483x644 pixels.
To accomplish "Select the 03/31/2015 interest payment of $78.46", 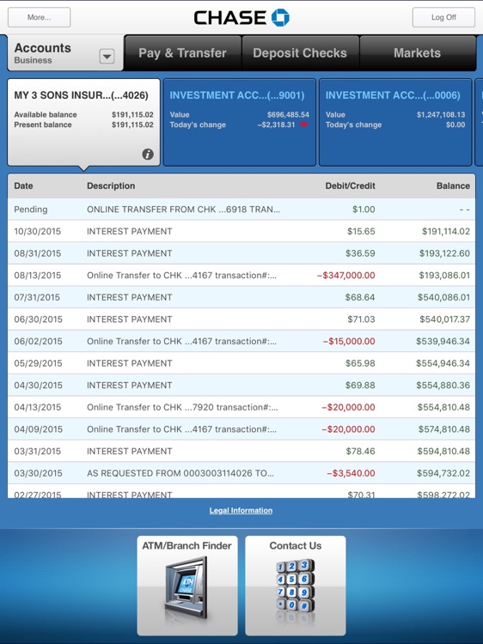I will pyautogui.click(x=241, y=451).
